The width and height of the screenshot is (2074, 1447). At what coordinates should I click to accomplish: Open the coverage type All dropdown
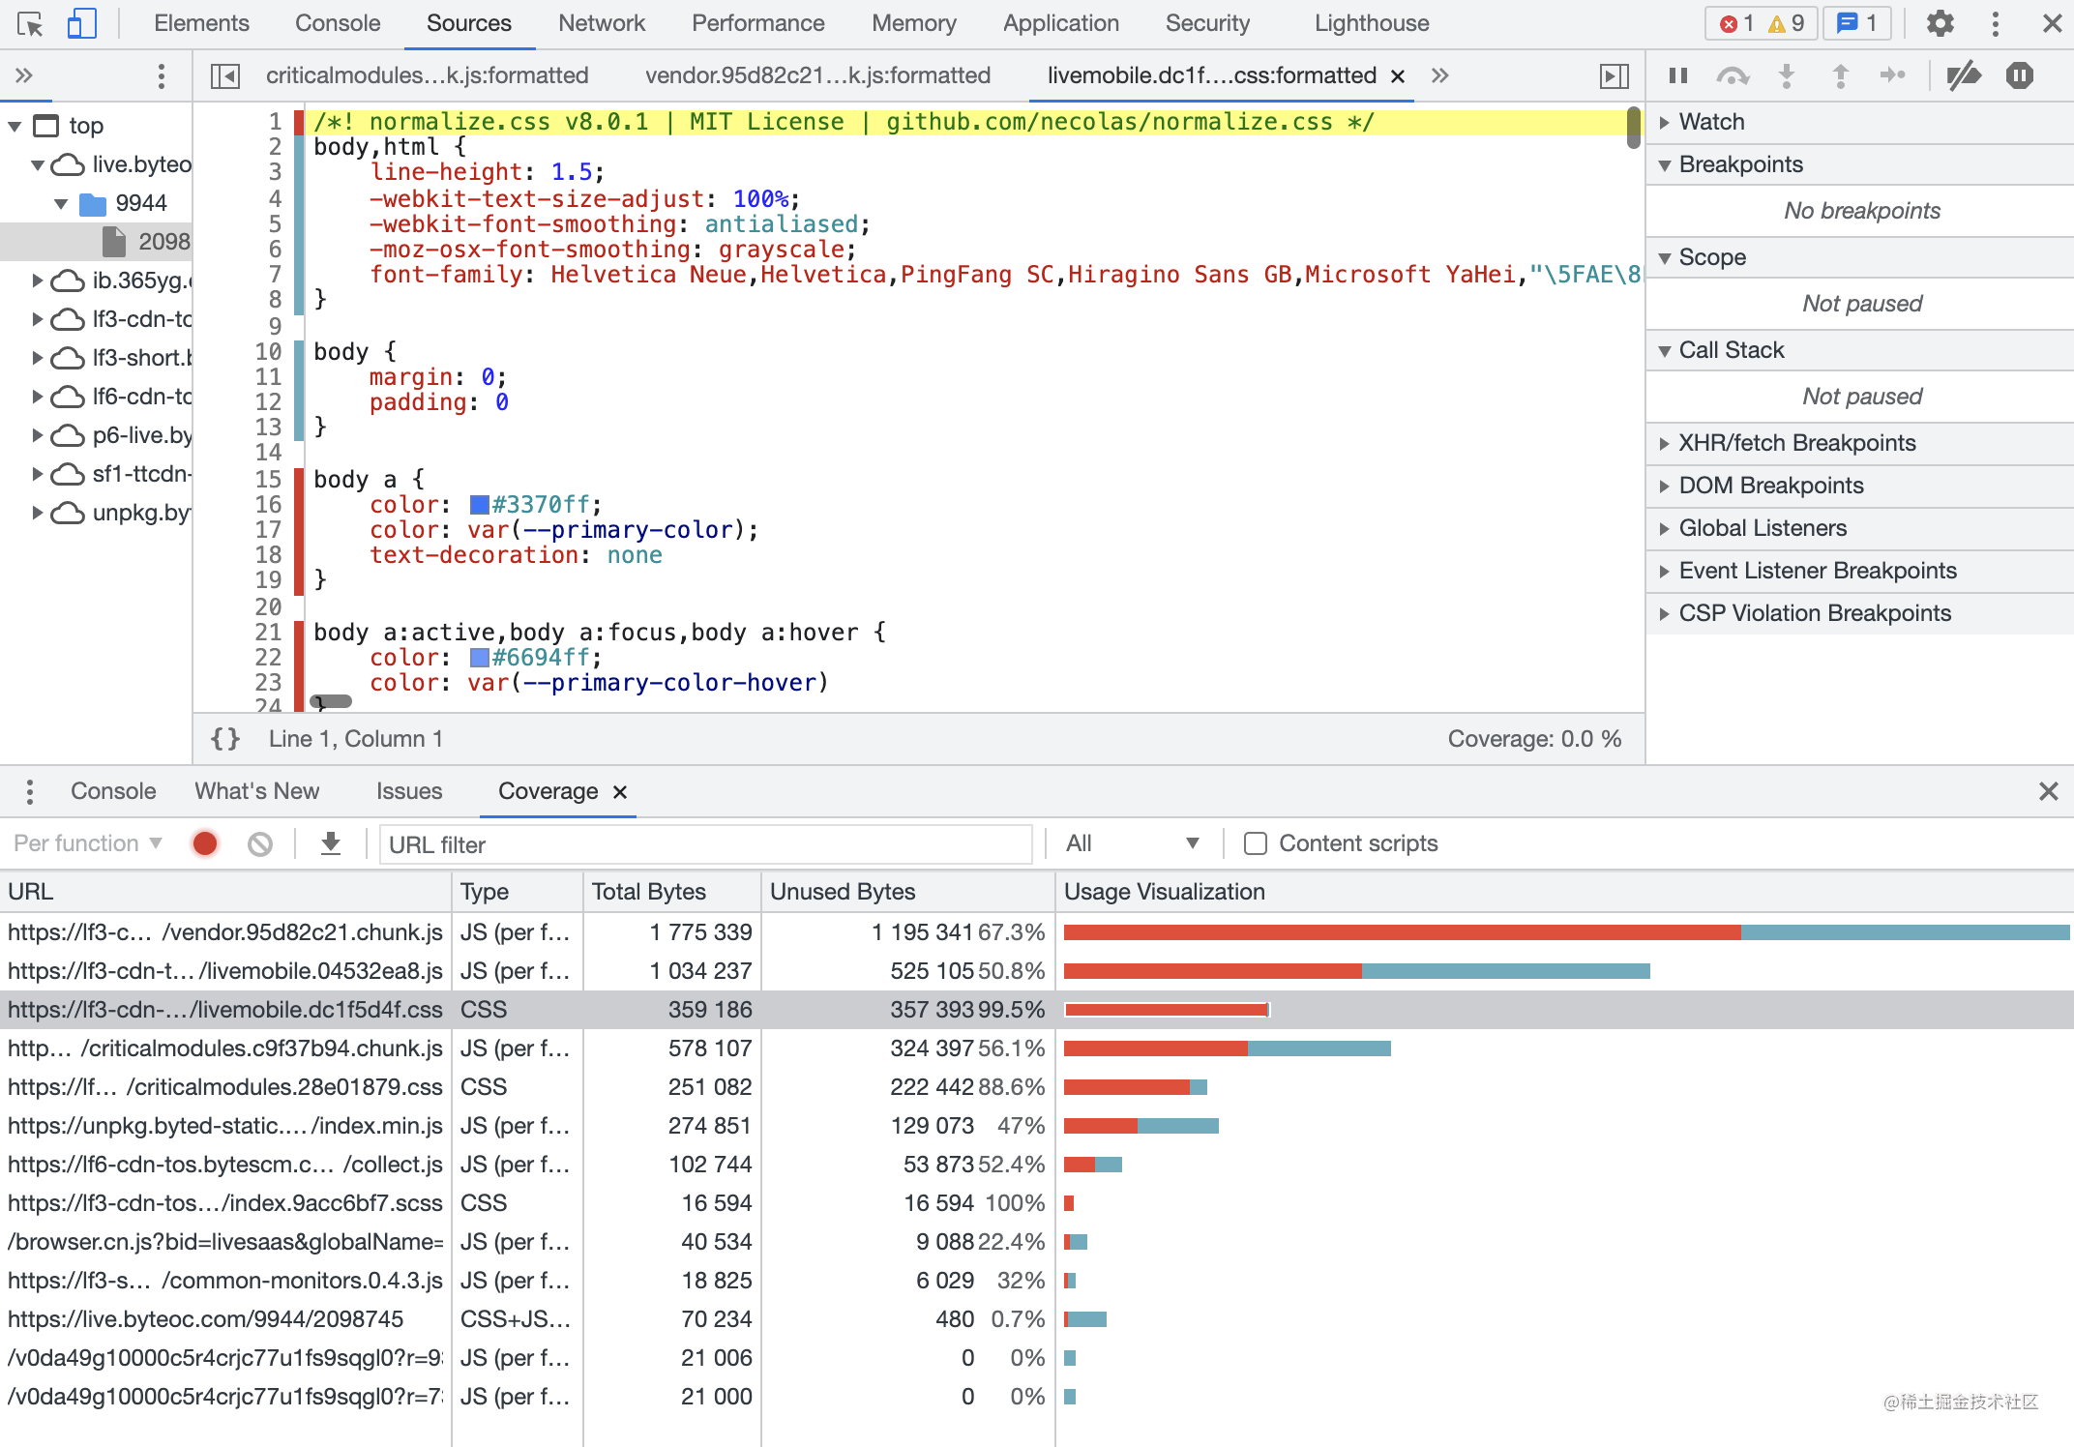1132,843
